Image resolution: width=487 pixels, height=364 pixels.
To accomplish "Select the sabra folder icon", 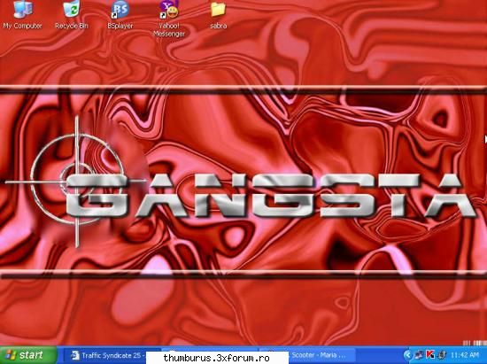I will click(x=218, y=15).
